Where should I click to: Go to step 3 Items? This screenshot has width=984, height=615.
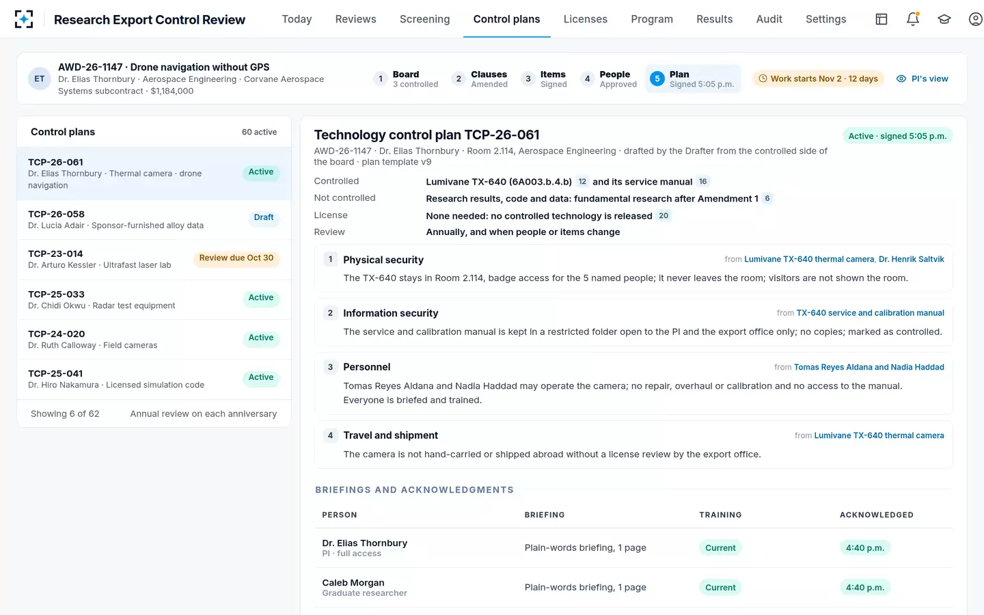545,79
